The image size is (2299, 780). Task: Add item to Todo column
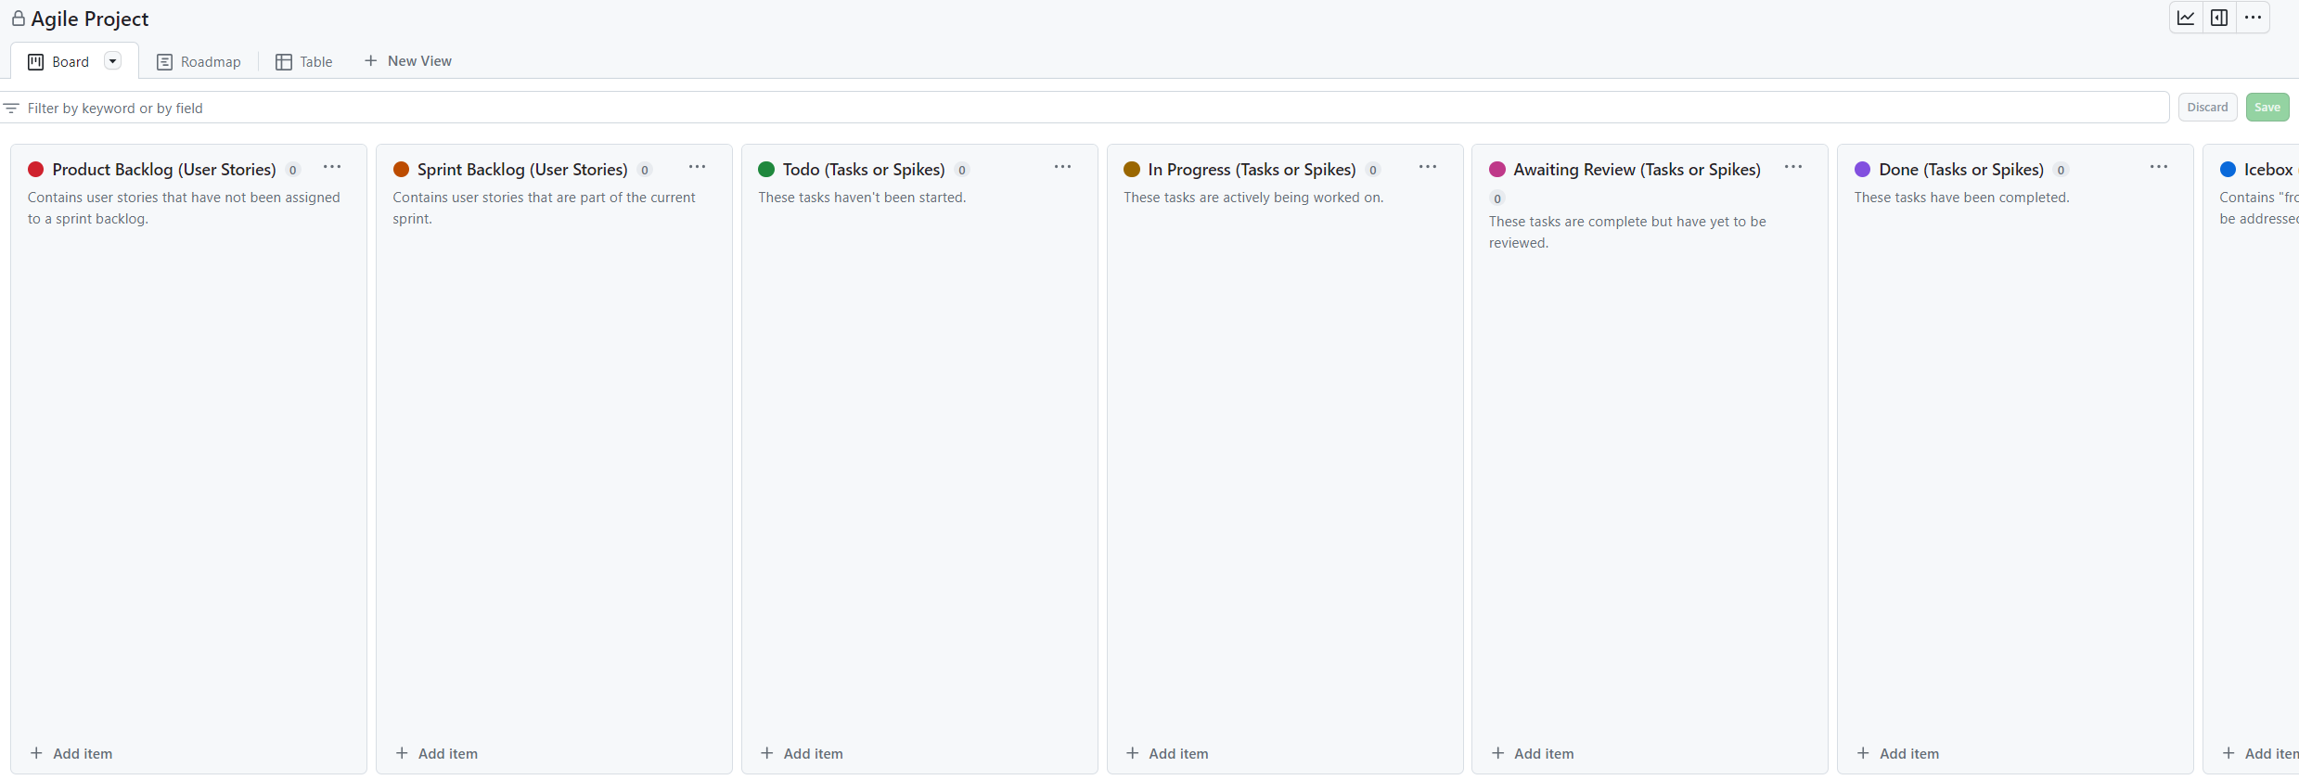pyautogui.click(x=803, y=753)
